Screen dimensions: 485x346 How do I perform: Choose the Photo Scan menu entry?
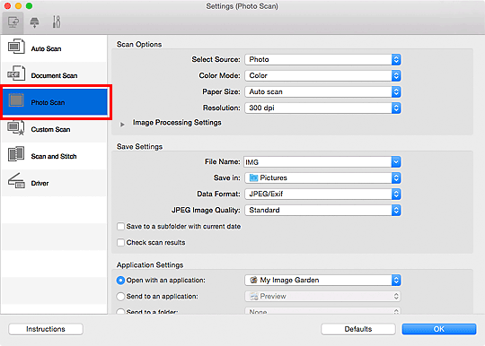[55, 102]
